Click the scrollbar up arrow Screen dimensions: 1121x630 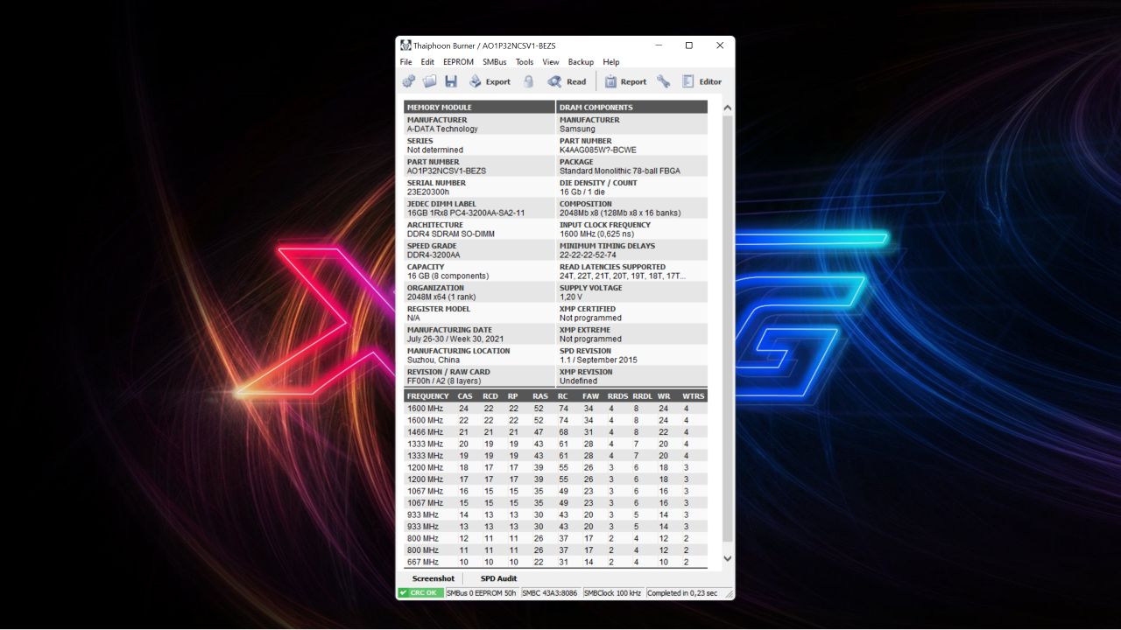click(727, 108)
